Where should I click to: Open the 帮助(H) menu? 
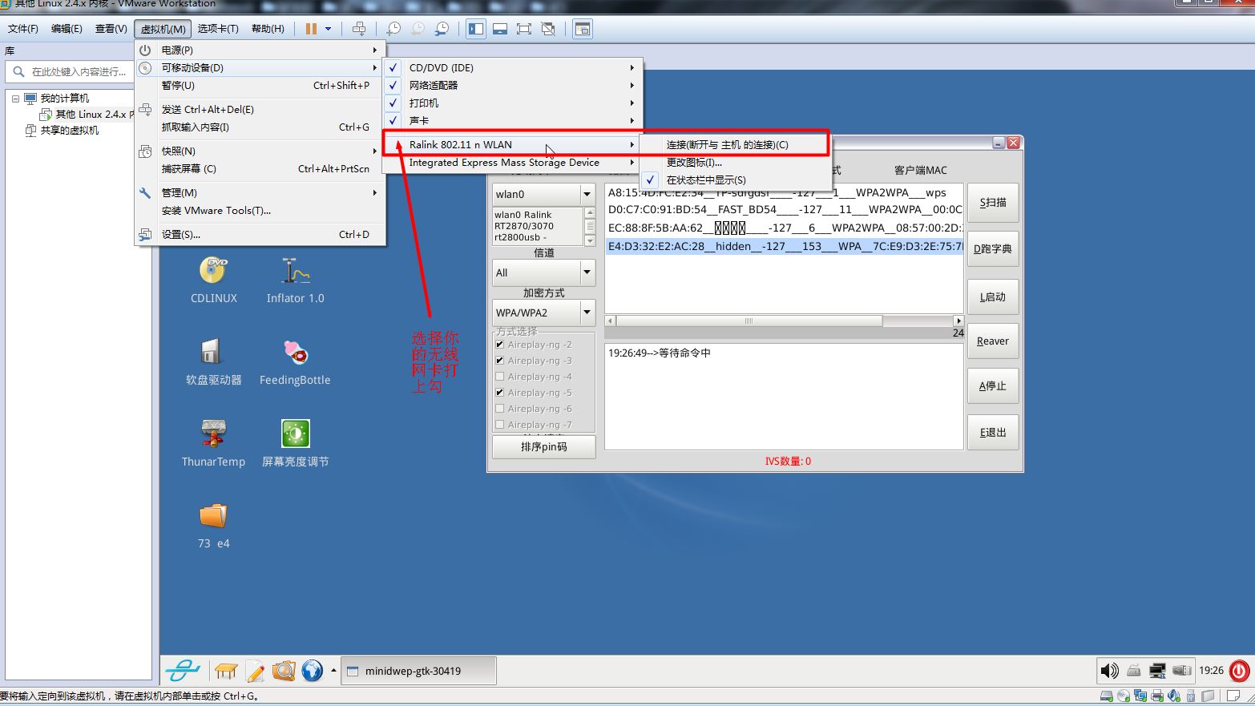click(268, 28)
